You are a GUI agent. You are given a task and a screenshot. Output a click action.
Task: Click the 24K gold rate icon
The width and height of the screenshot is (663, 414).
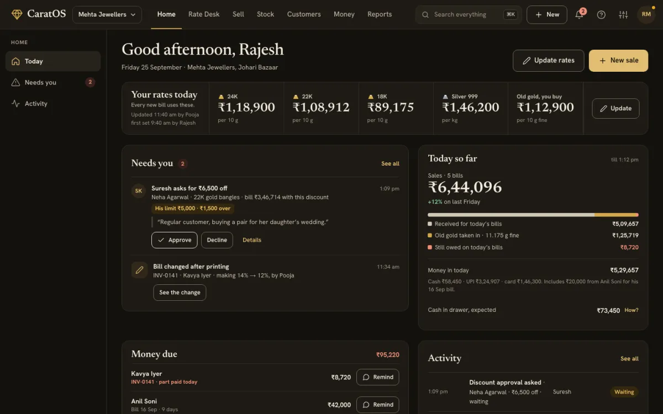pyautogui.click(x=222, y=97)
